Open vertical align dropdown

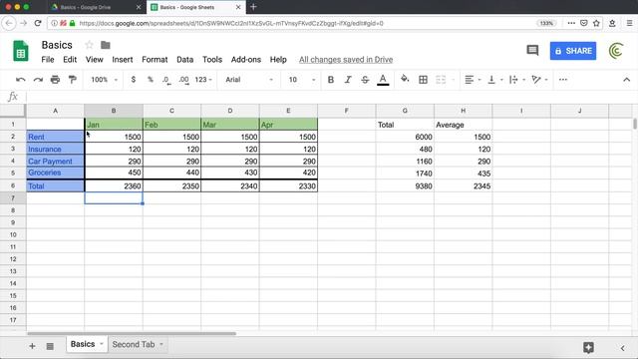495,80
